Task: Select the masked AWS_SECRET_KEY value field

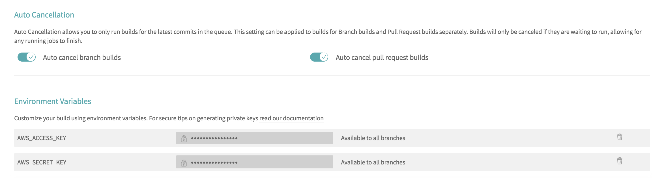Action: click(255, 162)
